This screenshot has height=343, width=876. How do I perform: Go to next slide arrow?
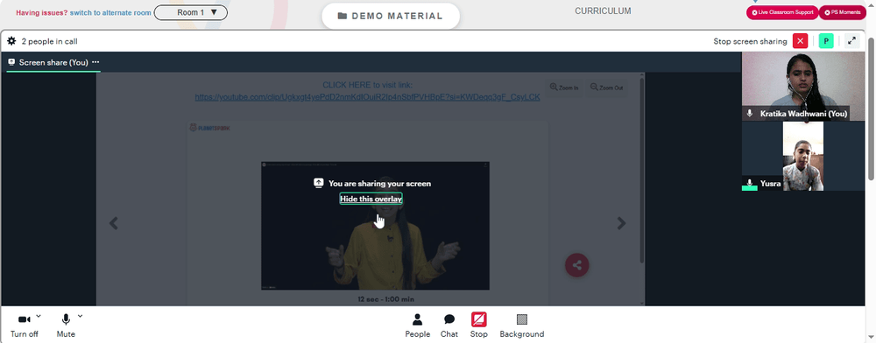pos(621,223)
